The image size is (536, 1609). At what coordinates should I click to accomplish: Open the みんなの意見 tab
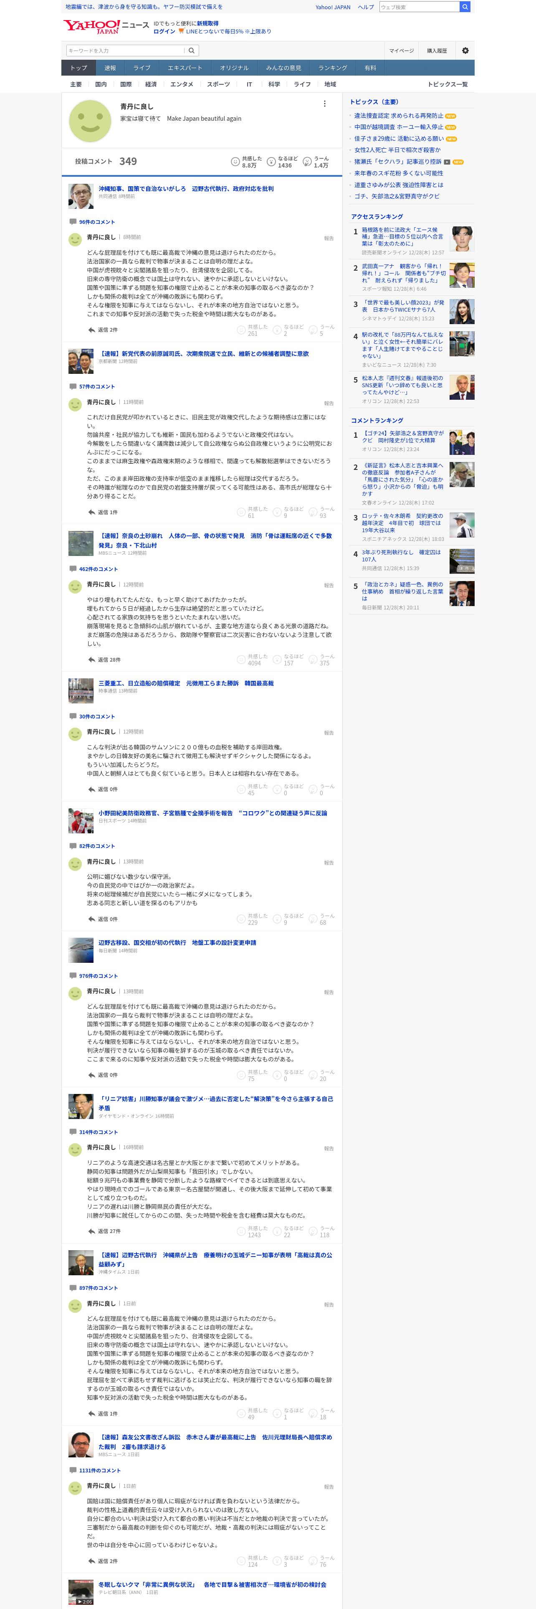tap(283, 68)
